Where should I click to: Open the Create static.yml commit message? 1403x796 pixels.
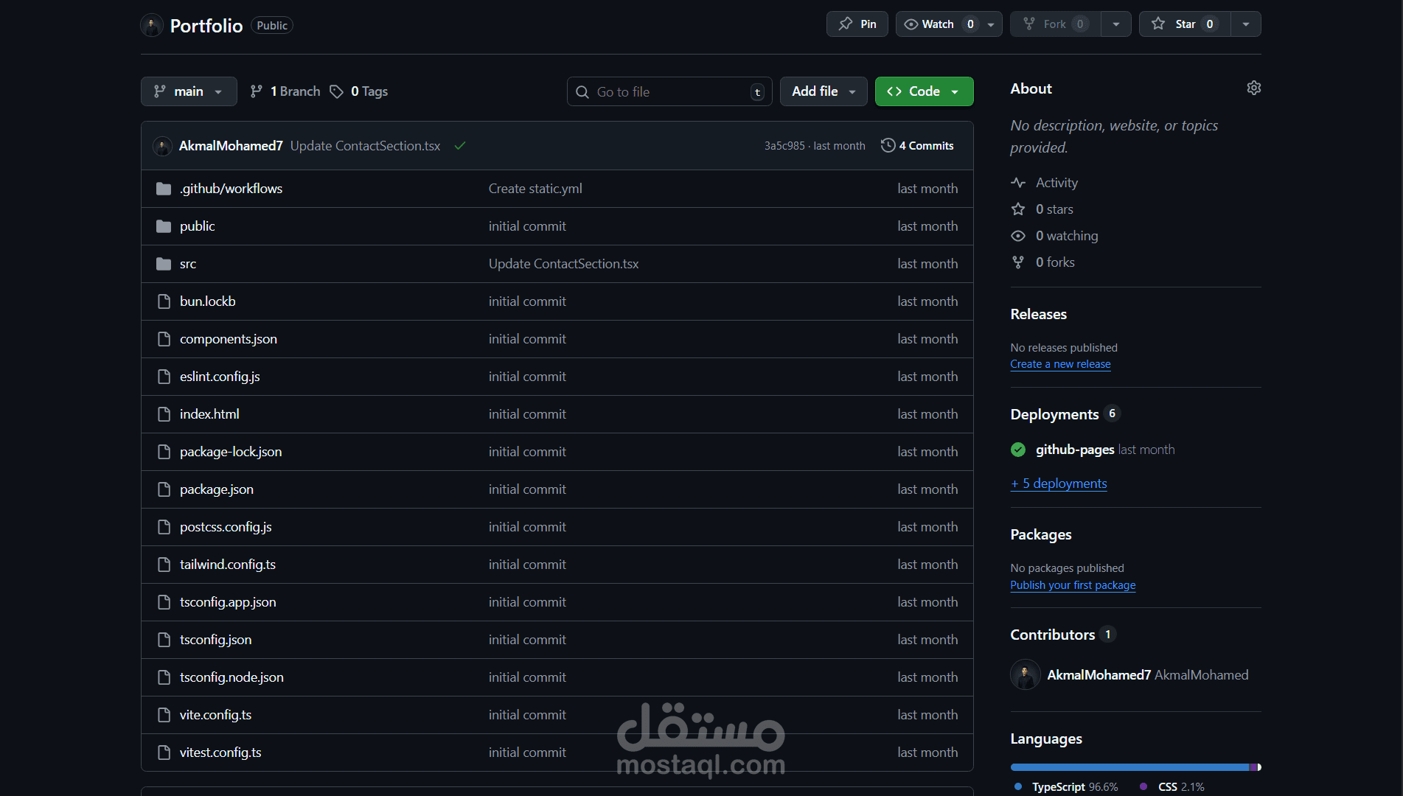[x=535, y=189]
